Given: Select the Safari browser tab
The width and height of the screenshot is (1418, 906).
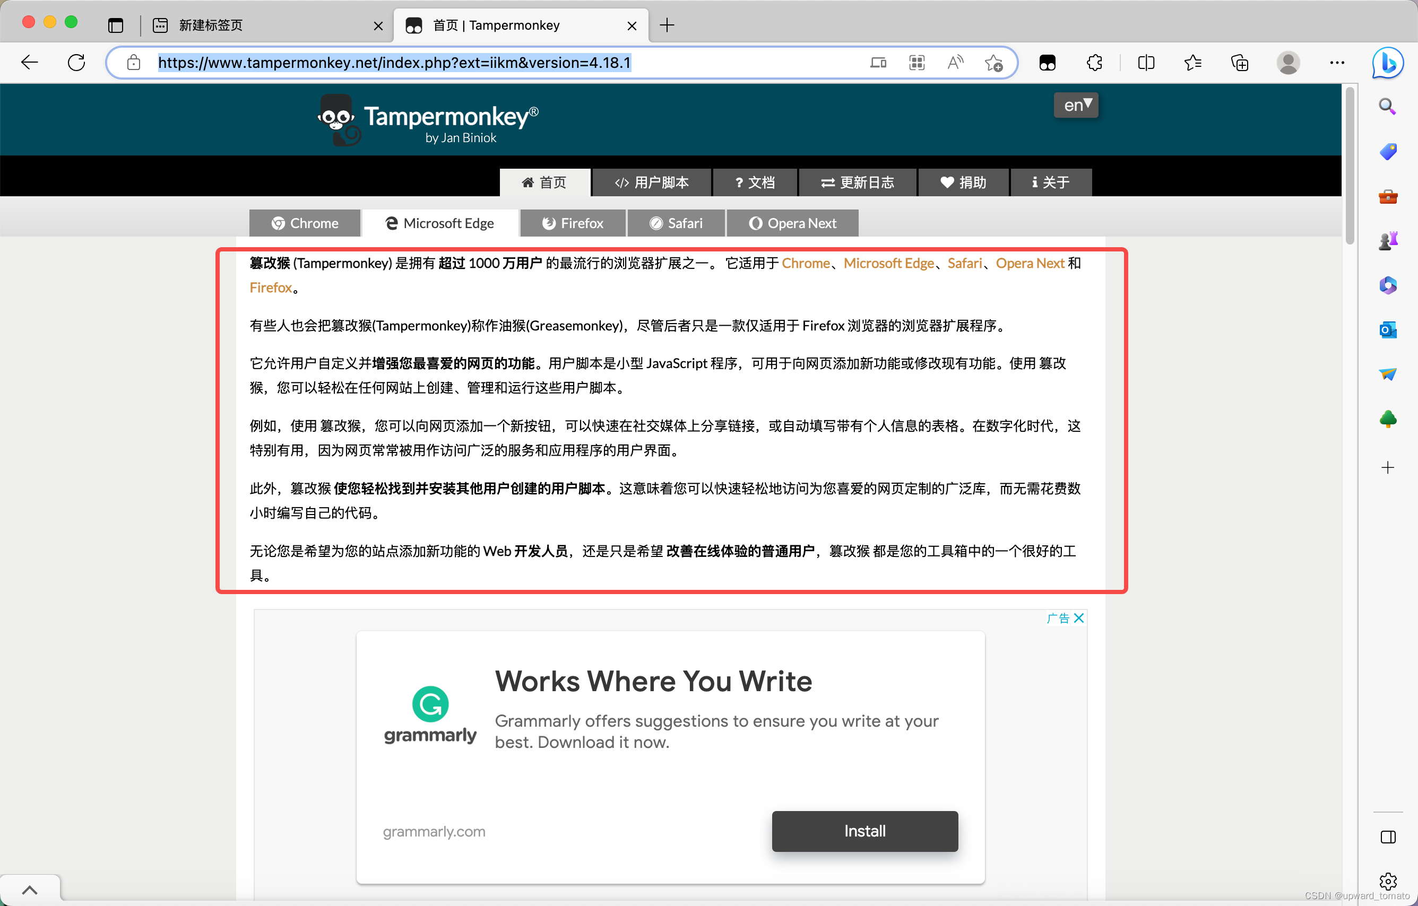Looking at the screenshot, I should 676,223.
